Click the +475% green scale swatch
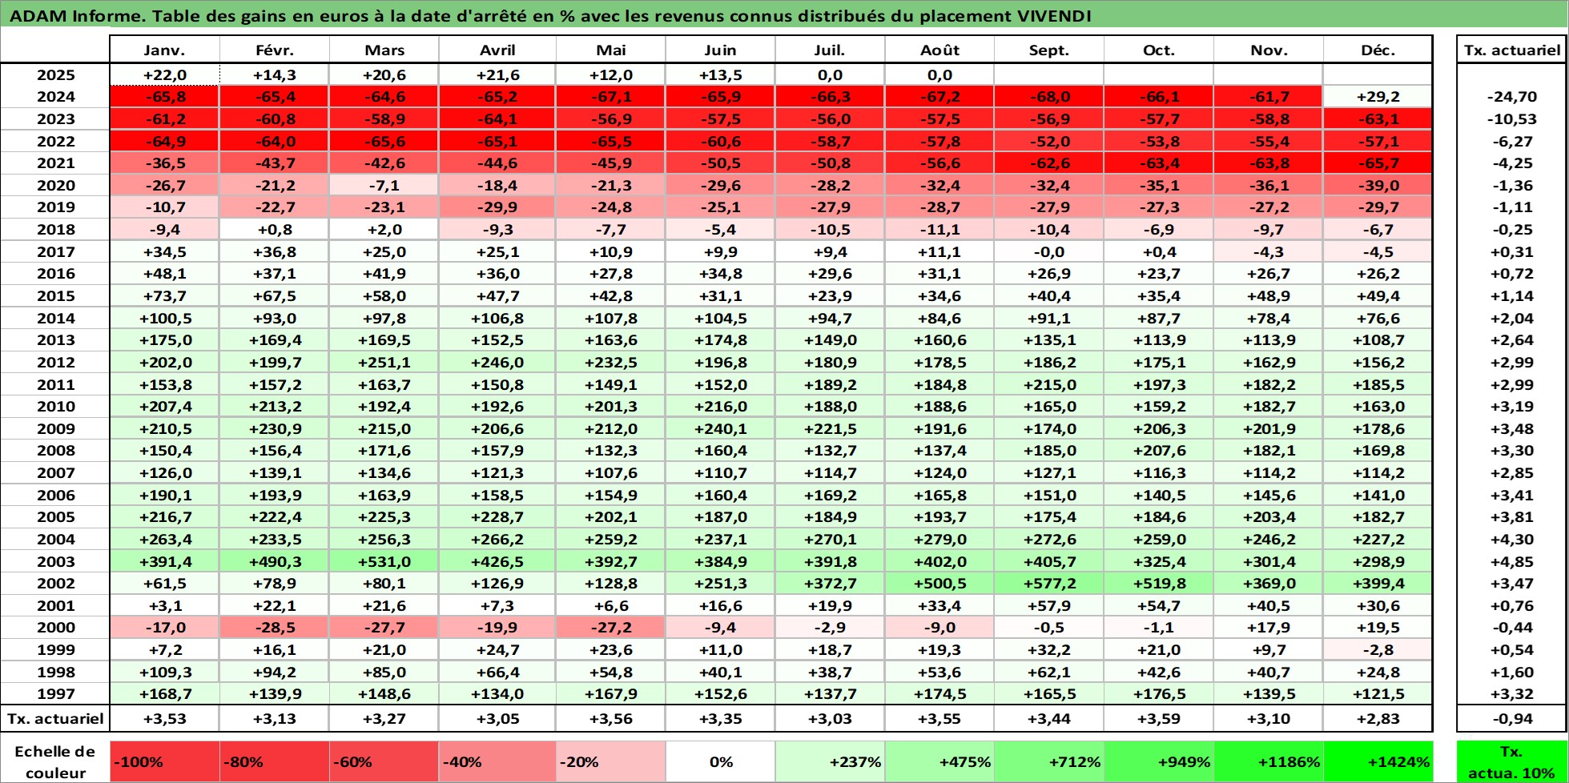This screenshot has width=1569, height=783. coord(939,762)
